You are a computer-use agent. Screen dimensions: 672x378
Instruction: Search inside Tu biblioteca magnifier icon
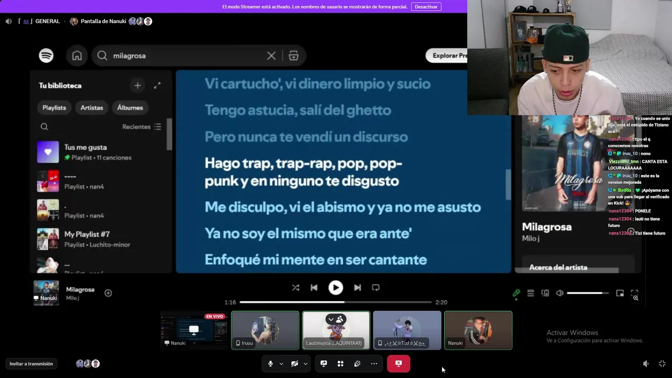pos(45,127)
